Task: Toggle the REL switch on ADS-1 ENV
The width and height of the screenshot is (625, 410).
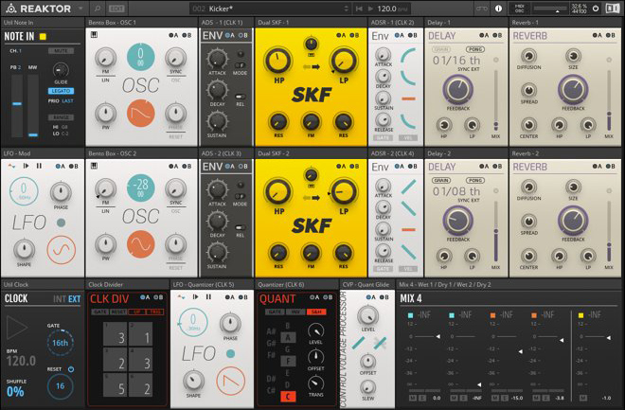Action: pyautogui.click(x=240, y=97)
